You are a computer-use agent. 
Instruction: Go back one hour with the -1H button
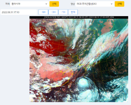tap(63, 12)
